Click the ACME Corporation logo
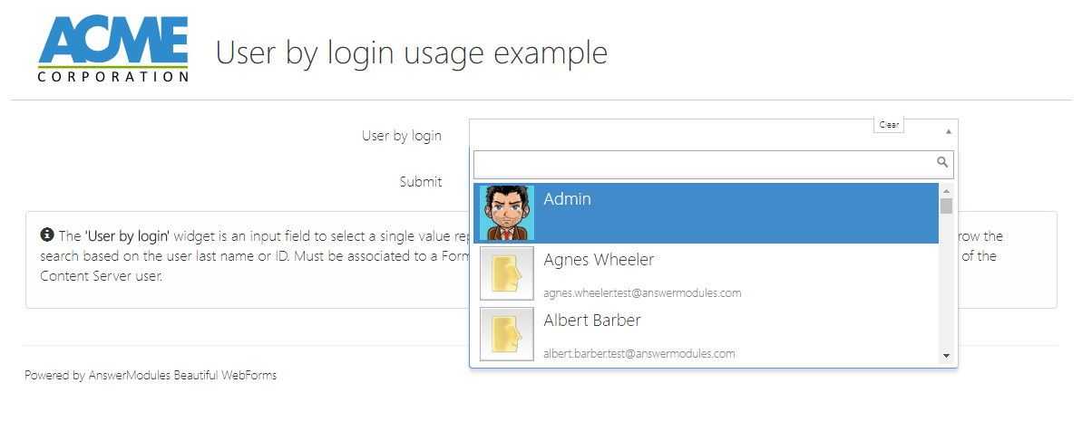This screenshot has height=431, width=1092. tap(113, 50)
